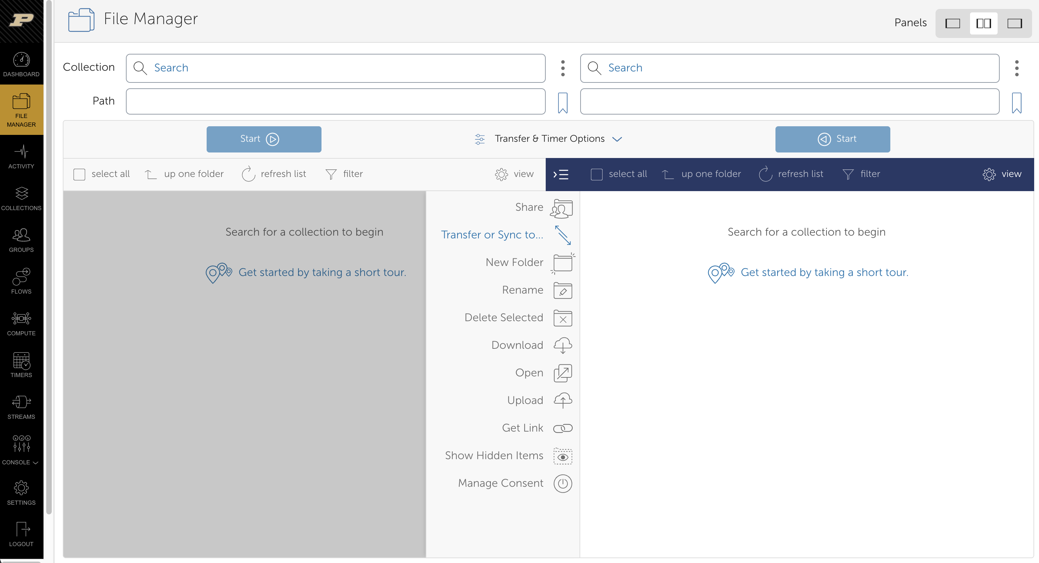Click the left Collection search field
Viewport: 1039px width, 563px height.
pyautogui.click(x=336, y=68)
